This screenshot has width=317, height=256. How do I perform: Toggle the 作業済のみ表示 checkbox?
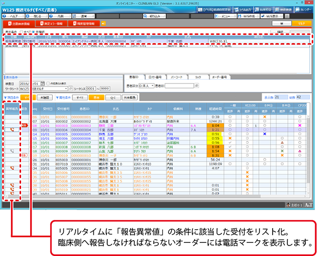[x=48, y=83]
